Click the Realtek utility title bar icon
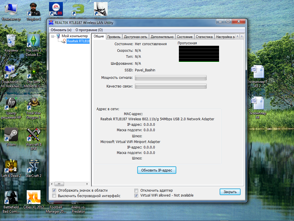294x221 pixels. coord(51,23)
